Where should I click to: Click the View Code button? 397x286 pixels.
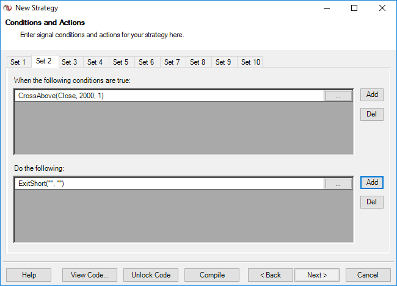coord(90,275)
